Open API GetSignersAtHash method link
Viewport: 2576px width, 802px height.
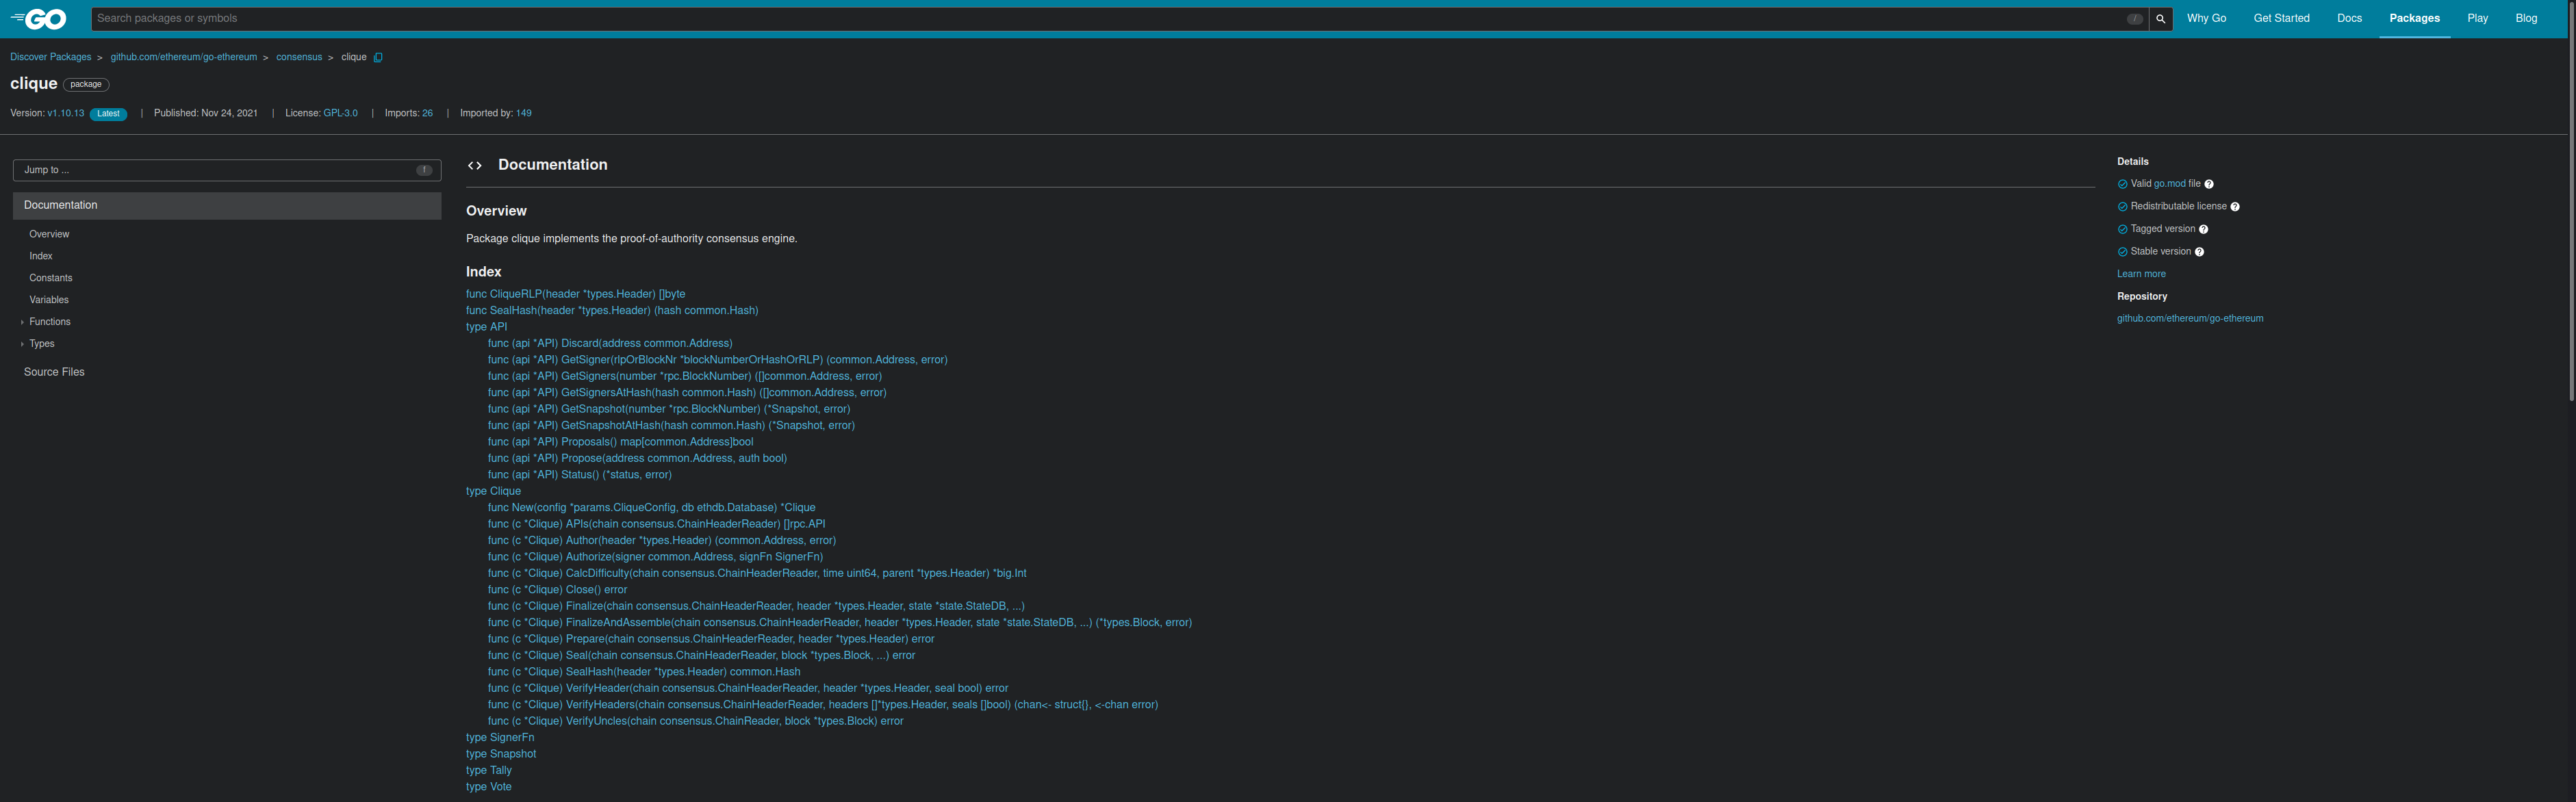687,393
